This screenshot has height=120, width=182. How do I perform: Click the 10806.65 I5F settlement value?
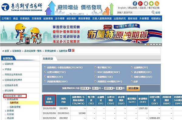(x=155, y=118)
